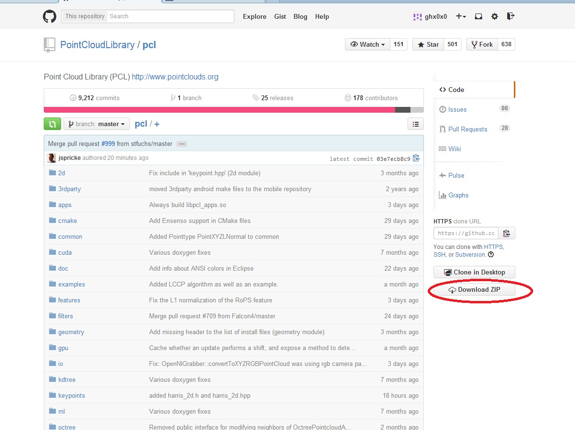Select the Code tab
This screenshot has width=575, height=430.
pyautogui.click(x=474, y=90)
